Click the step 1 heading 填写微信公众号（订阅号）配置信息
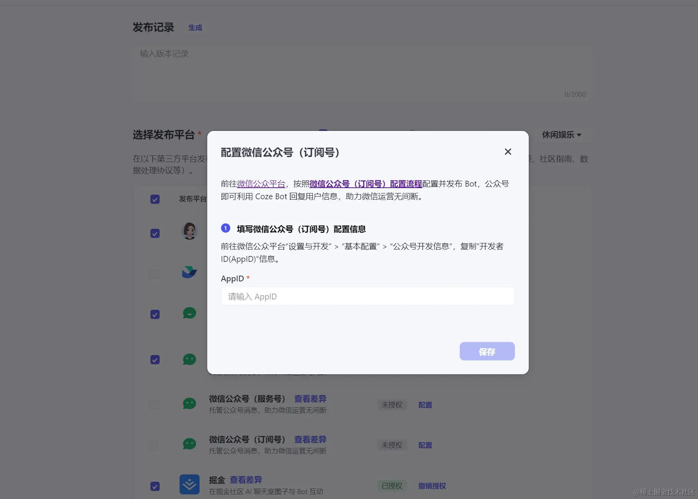Screen dimensions: 698x499 pyautogui.click(x=301, y=229)
